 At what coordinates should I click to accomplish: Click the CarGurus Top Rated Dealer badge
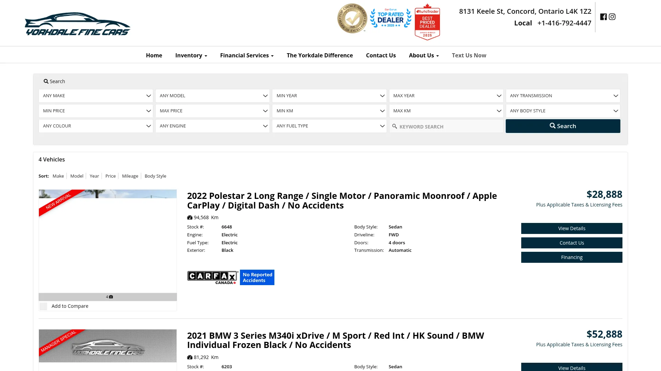coord(391,18)
